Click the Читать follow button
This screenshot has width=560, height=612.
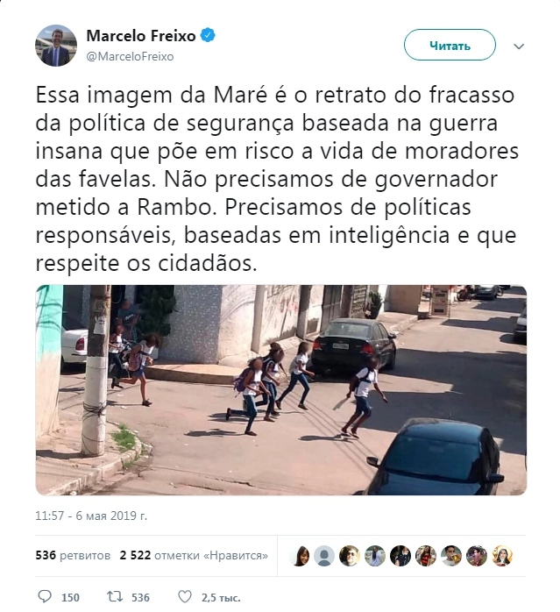click(x=450, y=45)
